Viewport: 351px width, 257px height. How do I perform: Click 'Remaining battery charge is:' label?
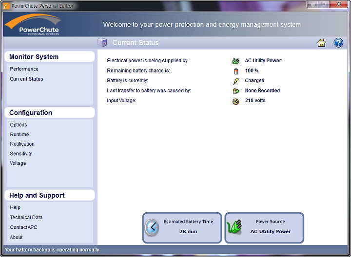(138, 70)
